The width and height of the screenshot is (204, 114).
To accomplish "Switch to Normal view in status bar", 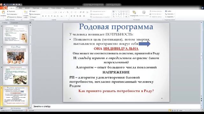I will pyautogui.click(x=170, y=111).
